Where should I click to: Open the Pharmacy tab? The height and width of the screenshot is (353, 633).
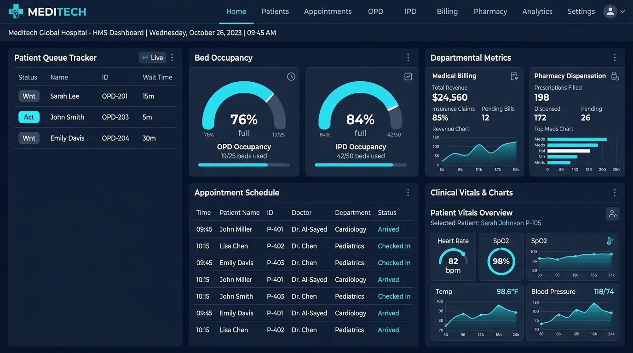[x=490, y=11]
